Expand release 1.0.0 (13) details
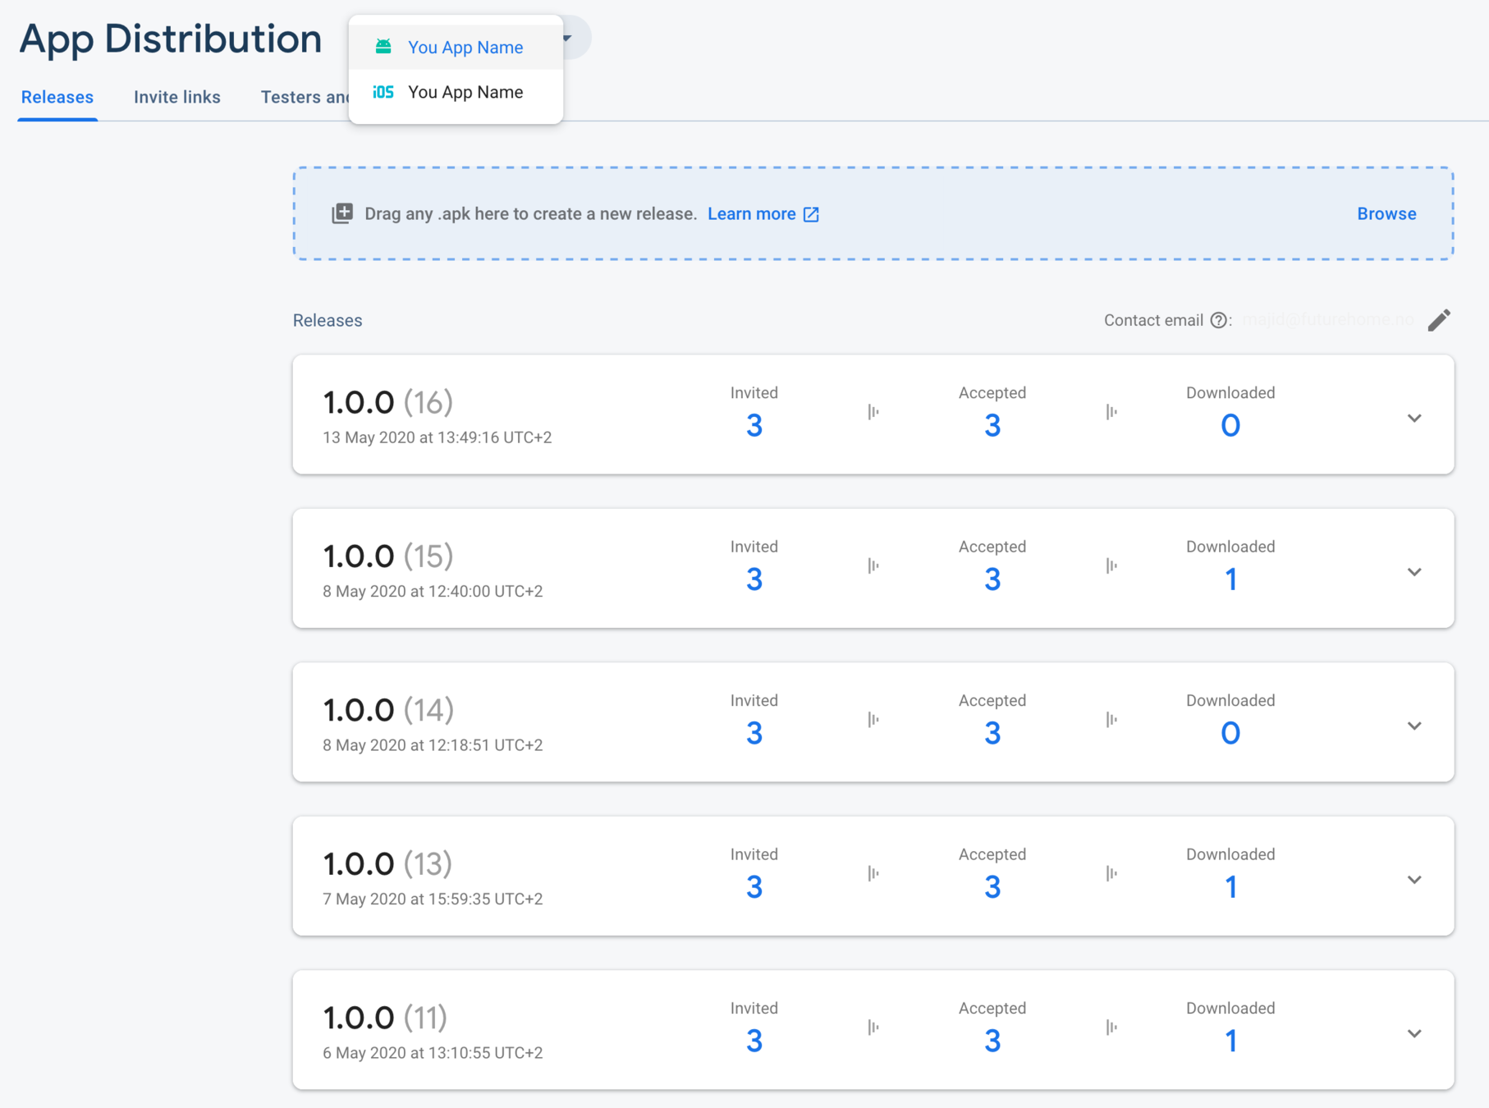Screen dimensions: 1489x1108 click(x=1414, y=880)
